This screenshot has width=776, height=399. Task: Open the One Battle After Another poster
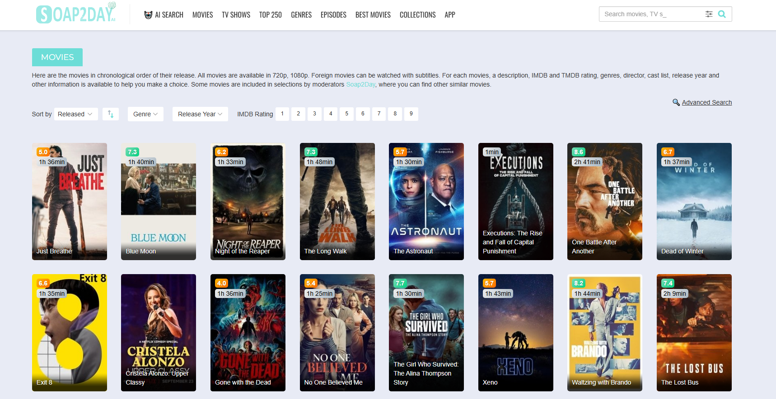coord(604,201)
